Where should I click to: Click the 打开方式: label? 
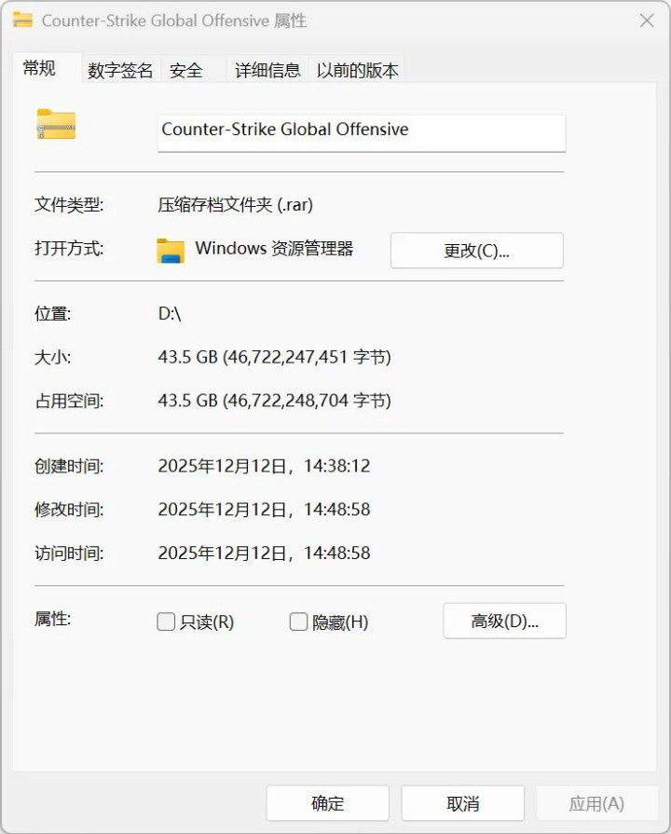point(69,248)
